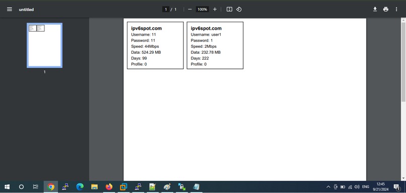Click the text 'Username: 11'
This screenshot has width=406, height=193.
pyautogui.click(x=144, y=34)
